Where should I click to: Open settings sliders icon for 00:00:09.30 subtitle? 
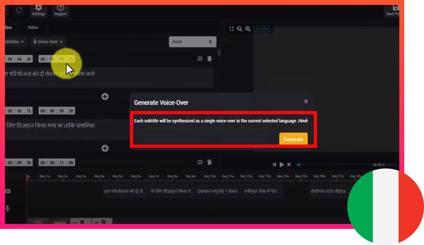coord(200,162)
